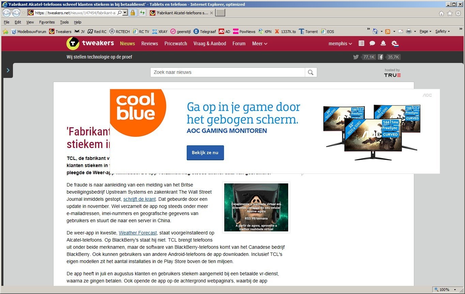465x294 pixels.
Task: Open the EOS bookmark
Action: [x=327, y=32]
